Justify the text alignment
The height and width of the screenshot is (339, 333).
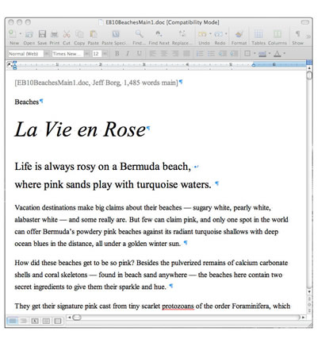(x=186, y=54)
